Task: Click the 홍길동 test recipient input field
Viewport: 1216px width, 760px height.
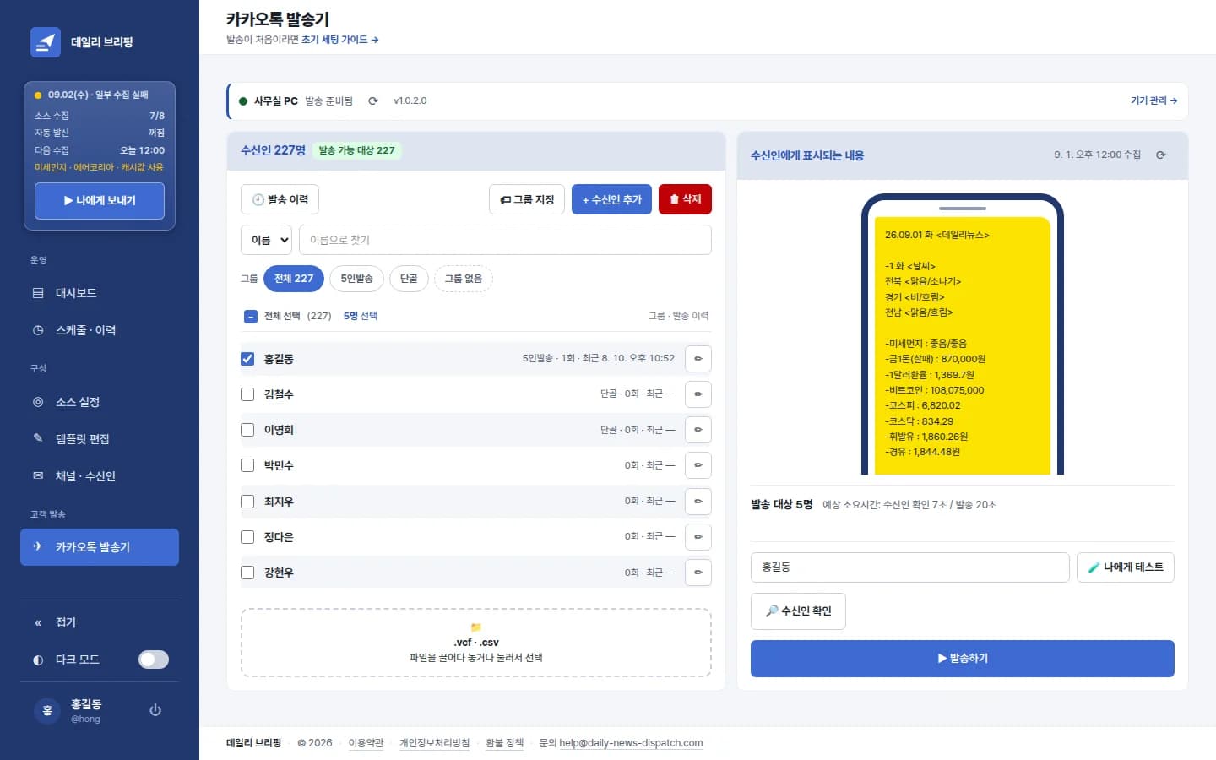Action: click(x=910, y=567)
